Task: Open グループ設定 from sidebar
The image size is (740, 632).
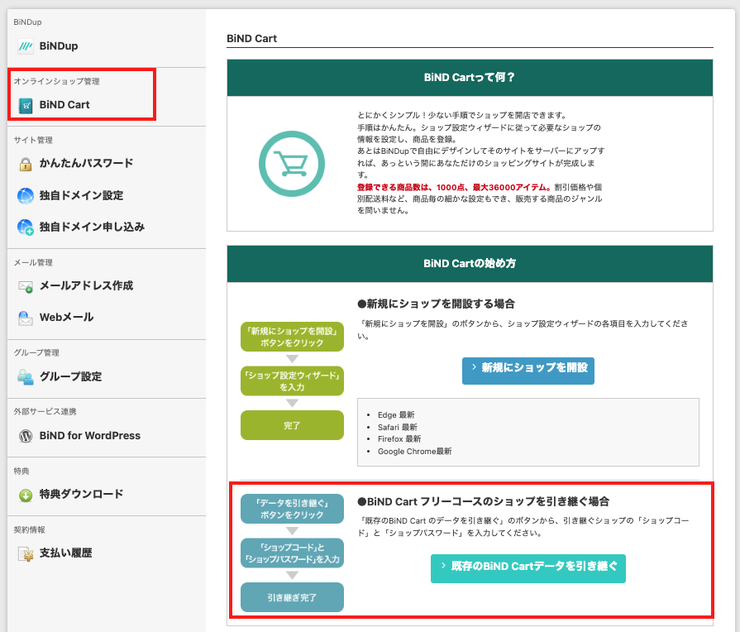Action: coord(71,376)
